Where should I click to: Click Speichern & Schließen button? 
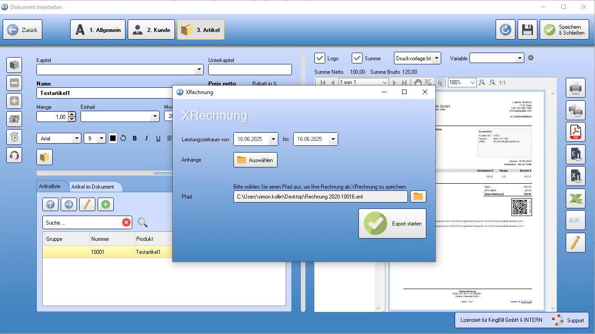[564, 30]
